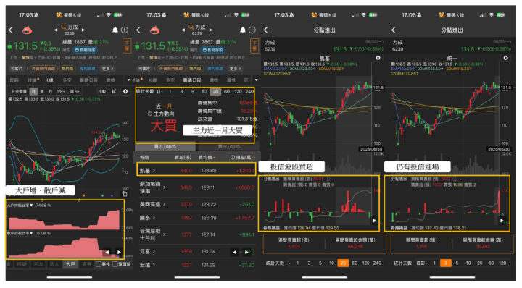Tap plus circle icon on the 籌碼日報 screen
This screenshot has width=522, height=288.
point(252,30)
